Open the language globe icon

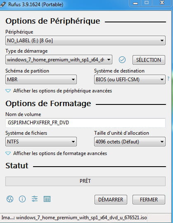click(10, 199)
